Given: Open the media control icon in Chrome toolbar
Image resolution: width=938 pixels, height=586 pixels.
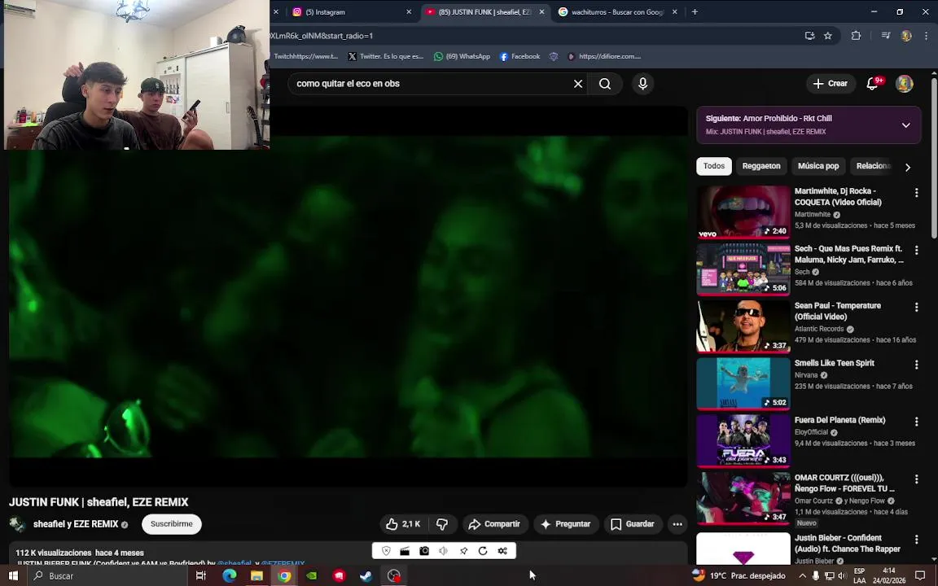Looking at the screenshot, I should point(886,36).
